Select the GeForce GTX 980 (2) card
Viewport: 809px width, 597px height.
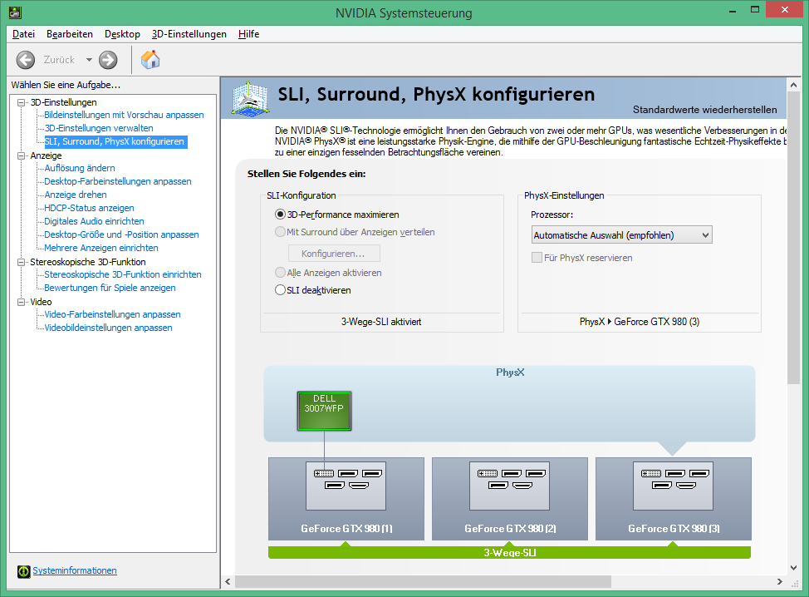510,498
